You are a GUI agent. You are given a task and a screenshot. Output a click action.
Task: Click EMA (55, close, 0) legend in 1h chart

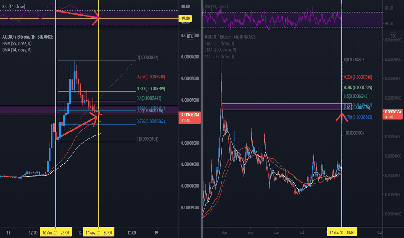[x=17, y=43]
